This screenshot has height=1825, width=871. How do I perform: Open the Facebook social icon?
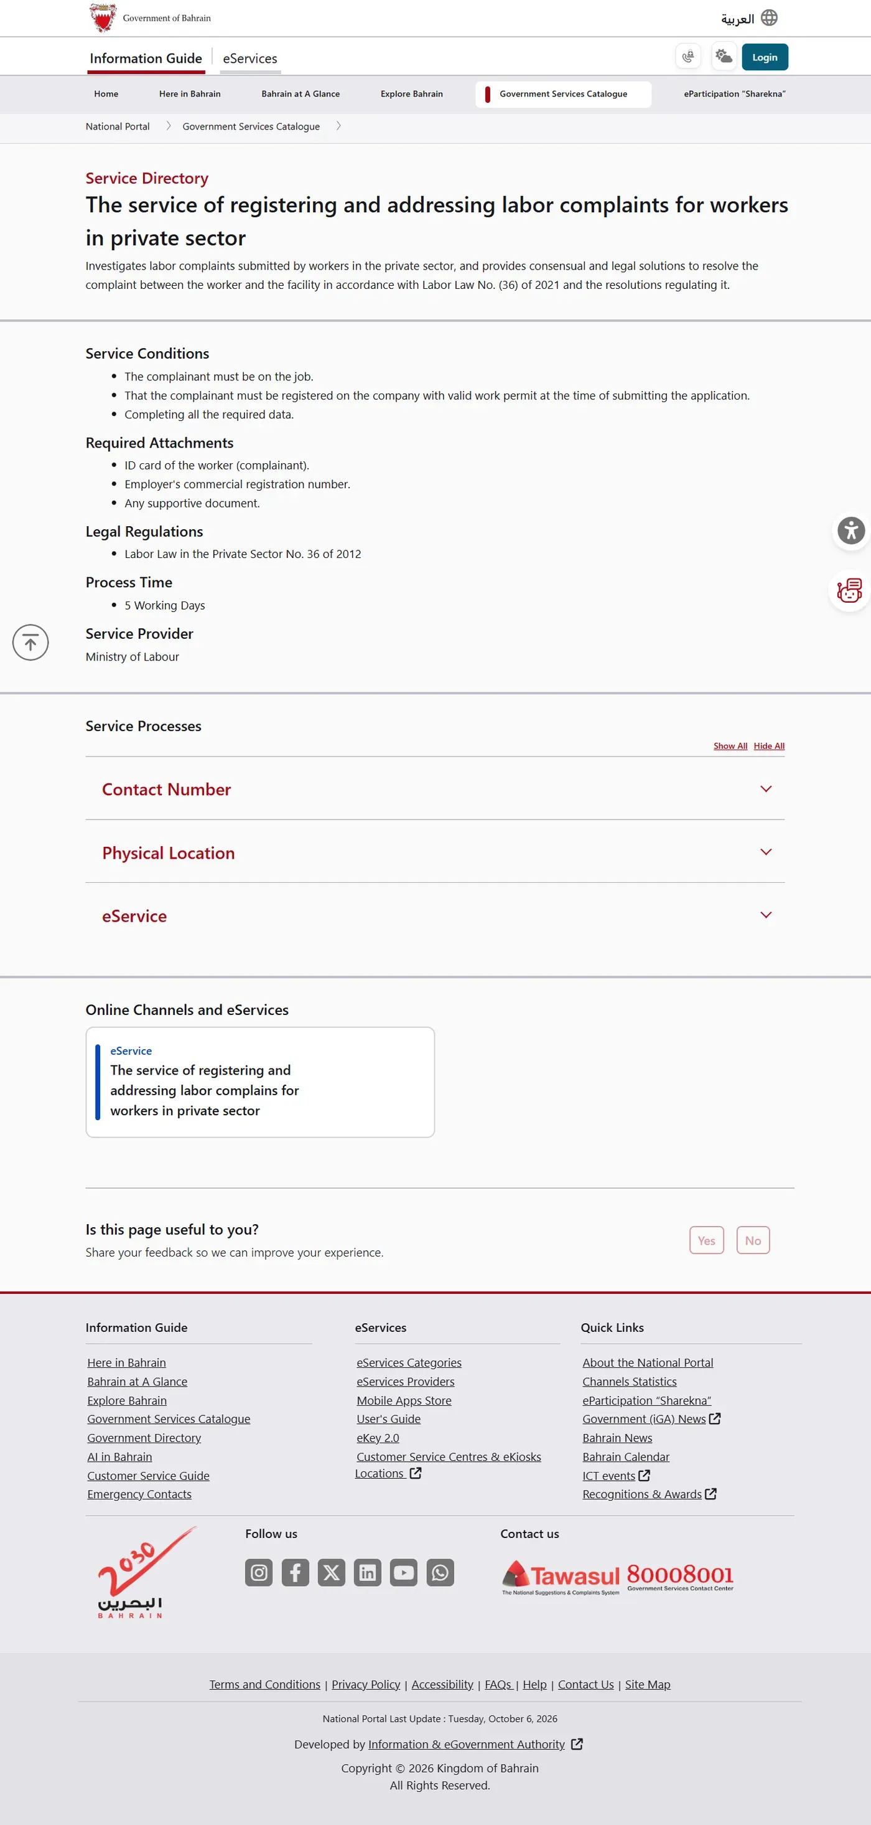click(x=296, y=1572)
